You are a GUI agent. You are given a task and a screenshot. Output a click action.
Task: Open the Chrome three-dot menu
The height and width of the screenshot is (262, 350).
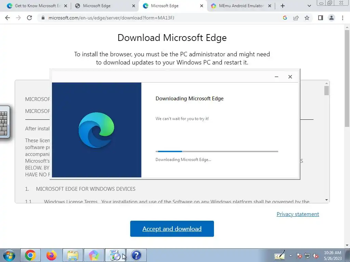(342, 18)
